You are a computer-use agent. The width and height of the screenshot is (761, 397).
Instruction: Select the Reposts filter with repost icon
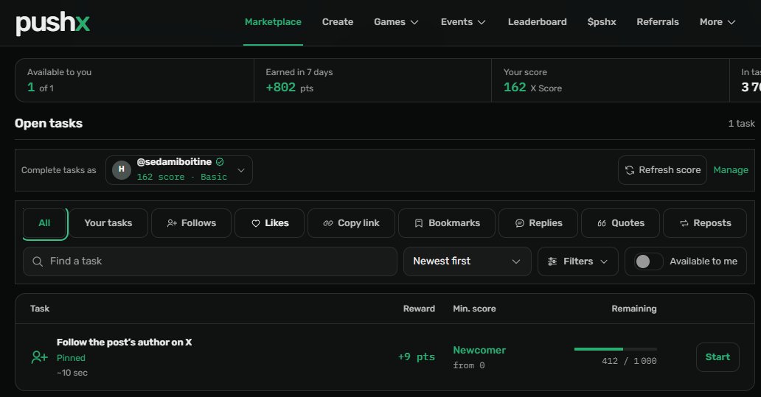click(x=705, y=223)
